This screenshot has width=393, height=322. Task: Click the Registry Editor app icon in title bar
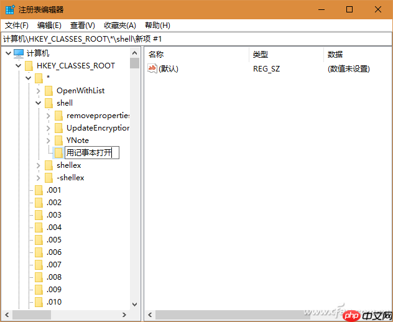10,9
